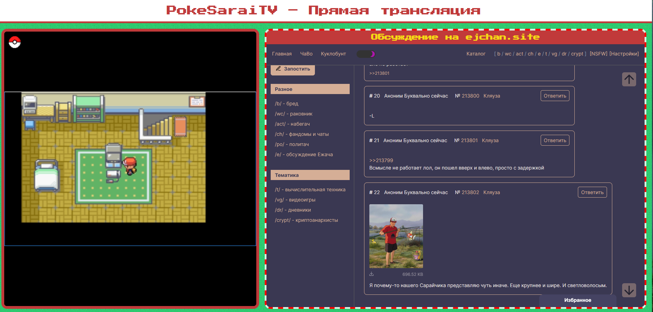Open board /e/ - обсуждение Ежача
653x312 pixels.
tap(304, 154)
